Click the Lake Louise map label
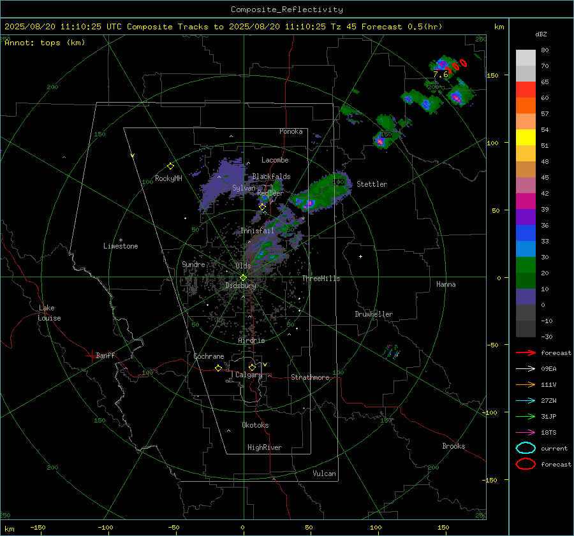 [49, 313]
